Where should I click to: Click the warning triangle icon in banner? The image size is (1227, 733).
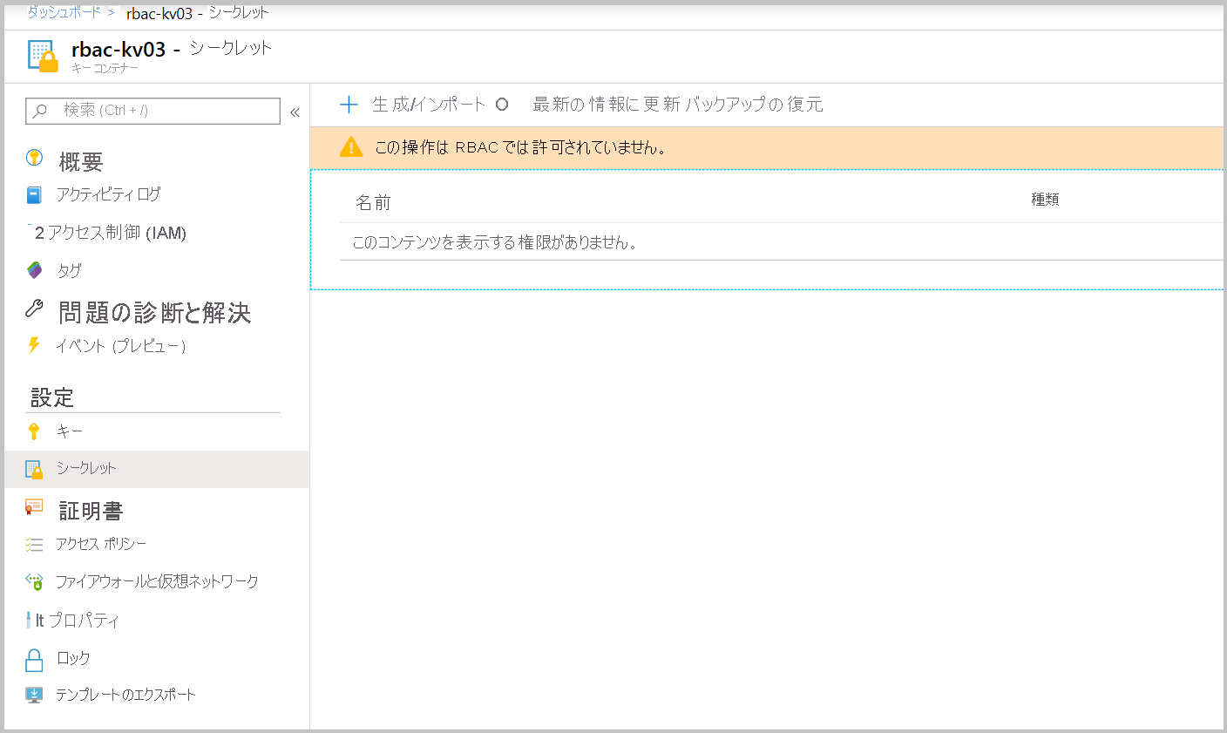tap(351, 146)
